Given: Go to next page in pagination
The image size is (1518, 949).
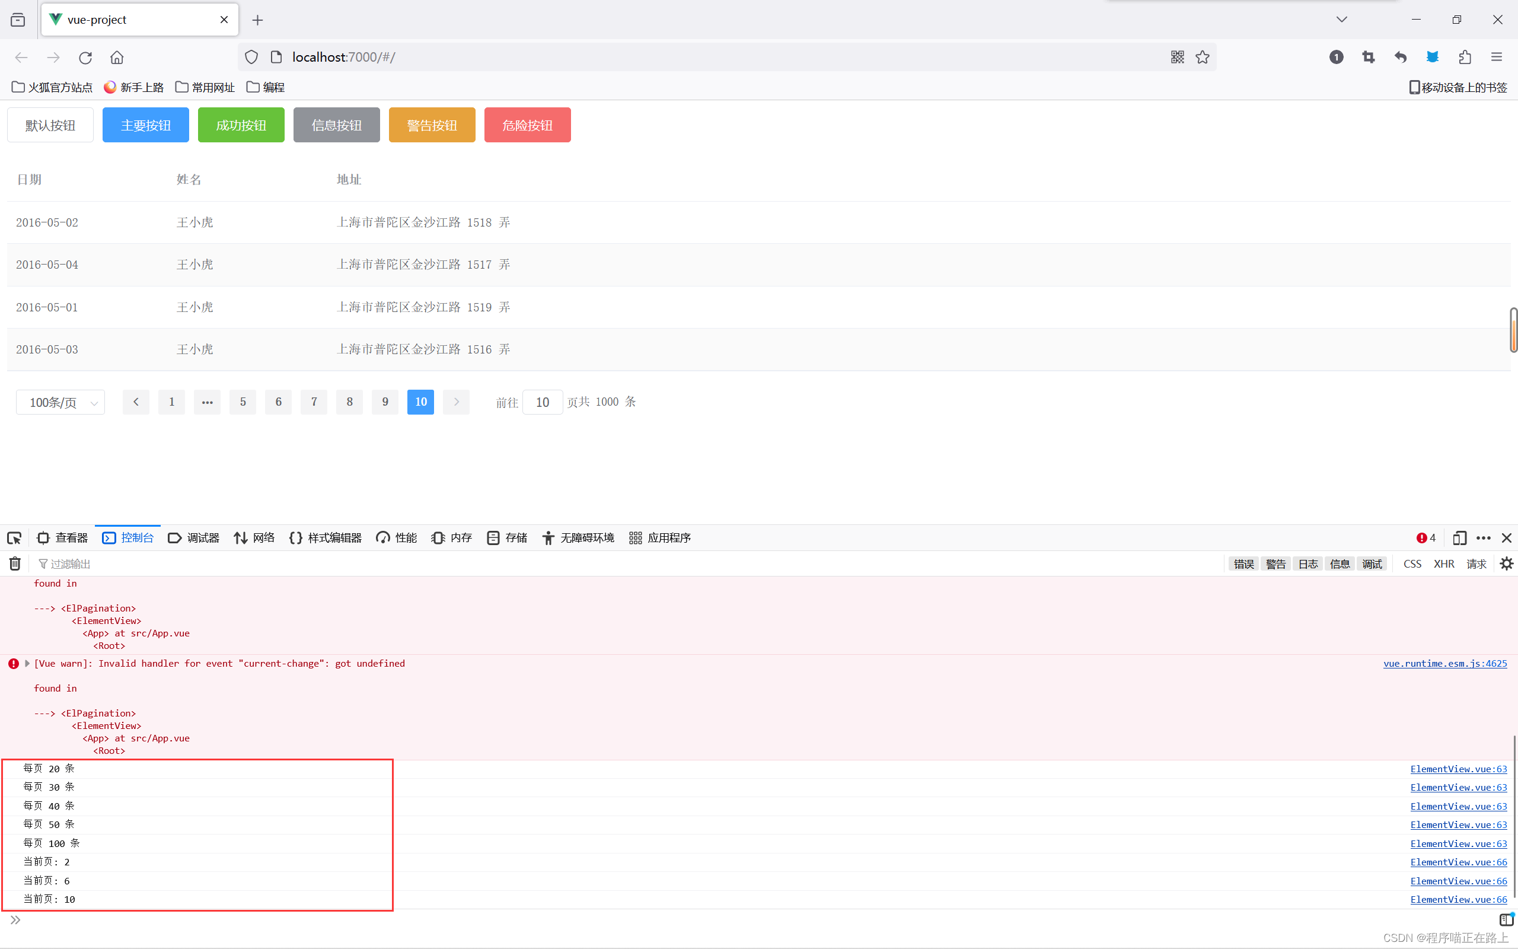Looking at the screenshot, I should pyautogui.click(x=456, y=402).
